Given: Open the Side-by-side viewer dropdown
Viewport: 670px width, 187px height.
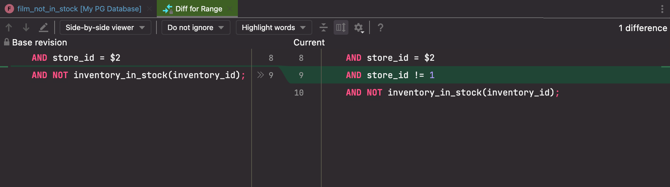Looking at the screenshot, I should pos(105,27).
